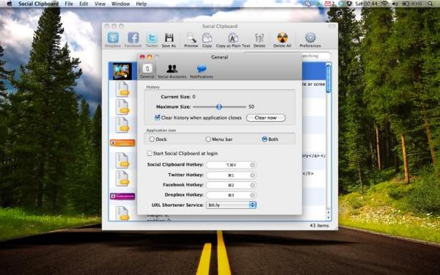Select the Dock radio button
This screenshot has width=440, height=275.
point(152,139)
